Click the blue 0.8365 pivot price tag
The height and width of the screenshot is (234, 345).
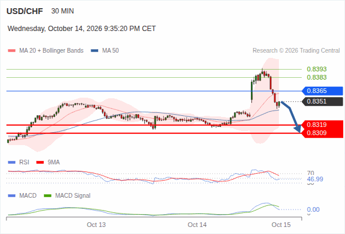[322, 91]
